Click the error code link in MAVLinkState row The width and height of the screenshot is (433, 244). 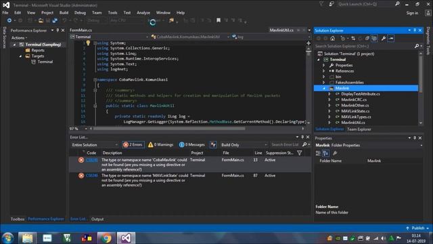92,176
